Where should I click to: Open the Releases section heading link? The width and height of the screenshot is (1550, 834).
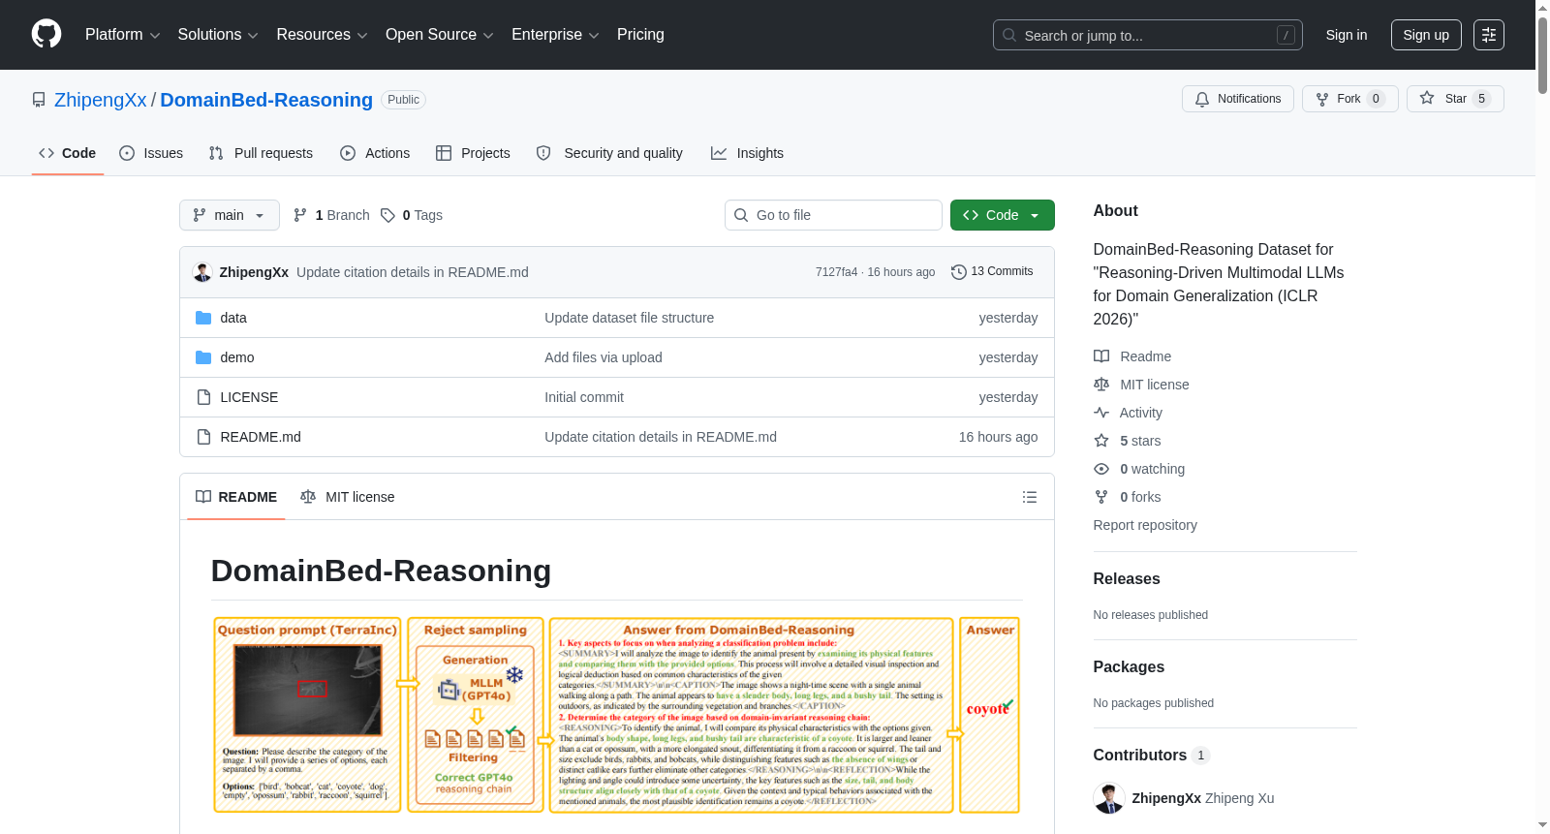[x=1127, y=578]
